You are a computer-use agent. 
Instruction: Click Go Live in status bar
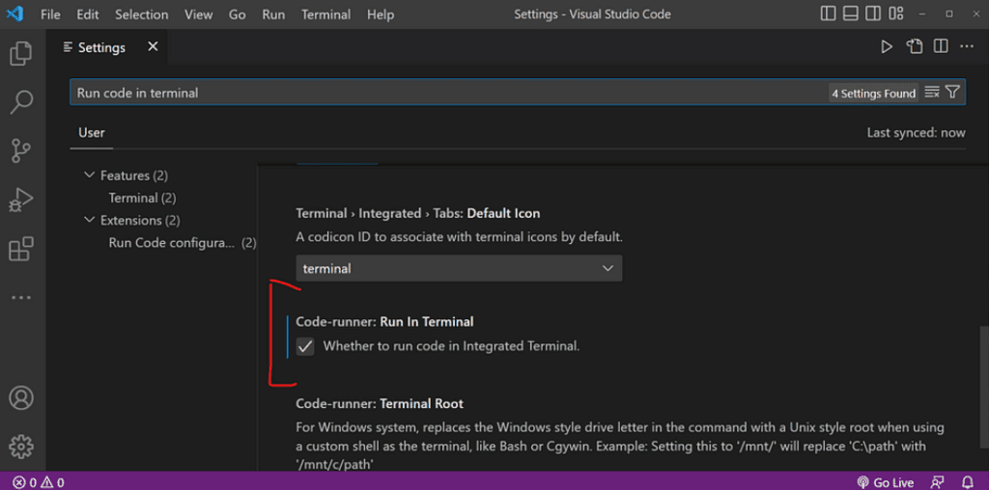[x=886, y=482]
